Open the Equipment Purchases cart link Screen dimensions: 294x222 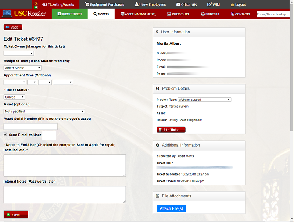[x=104, y=4]
